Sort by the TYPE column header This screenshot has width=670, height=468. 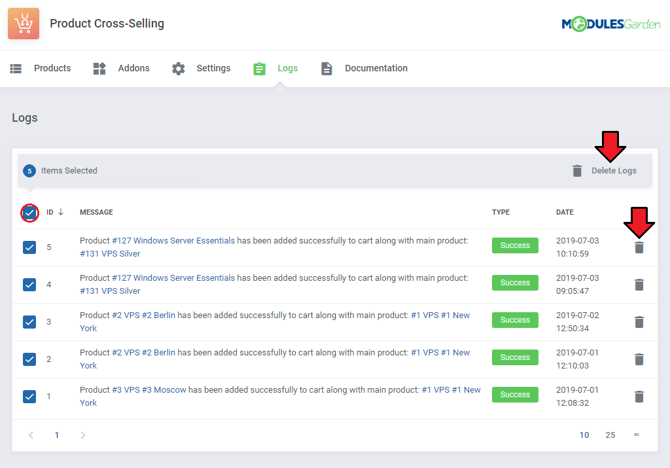501,213
